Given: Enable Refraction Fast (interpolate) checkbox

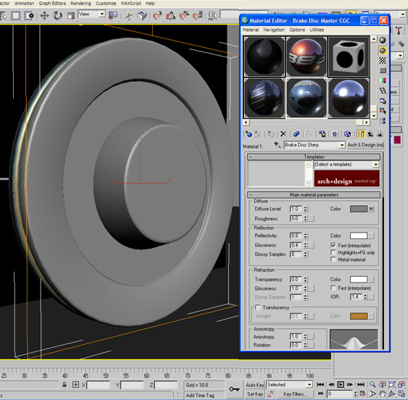Looking at the screenshot, I should pos(333,288).
